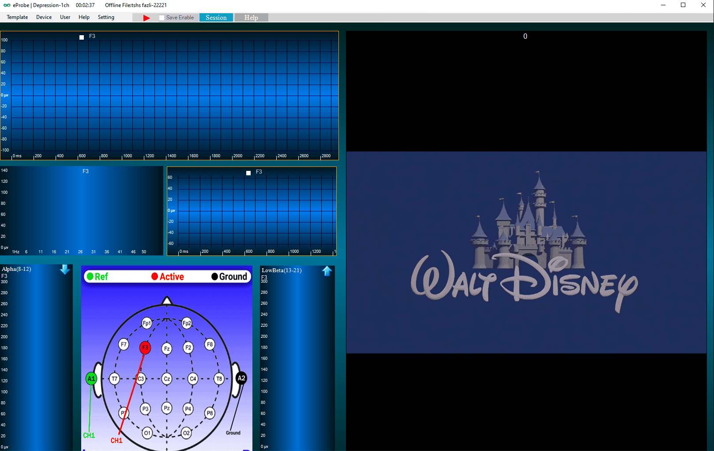Open the User menu
714x451 pixels.
(x=65, y=17)
